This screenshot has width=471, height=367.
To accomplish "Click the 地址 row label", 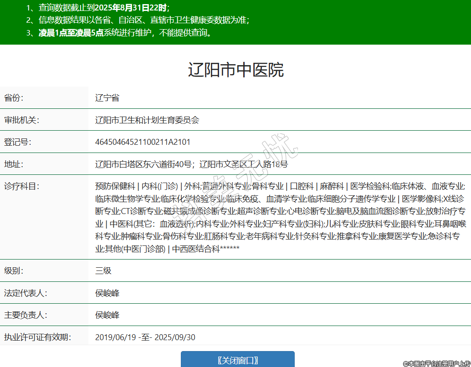I will 14,164.
